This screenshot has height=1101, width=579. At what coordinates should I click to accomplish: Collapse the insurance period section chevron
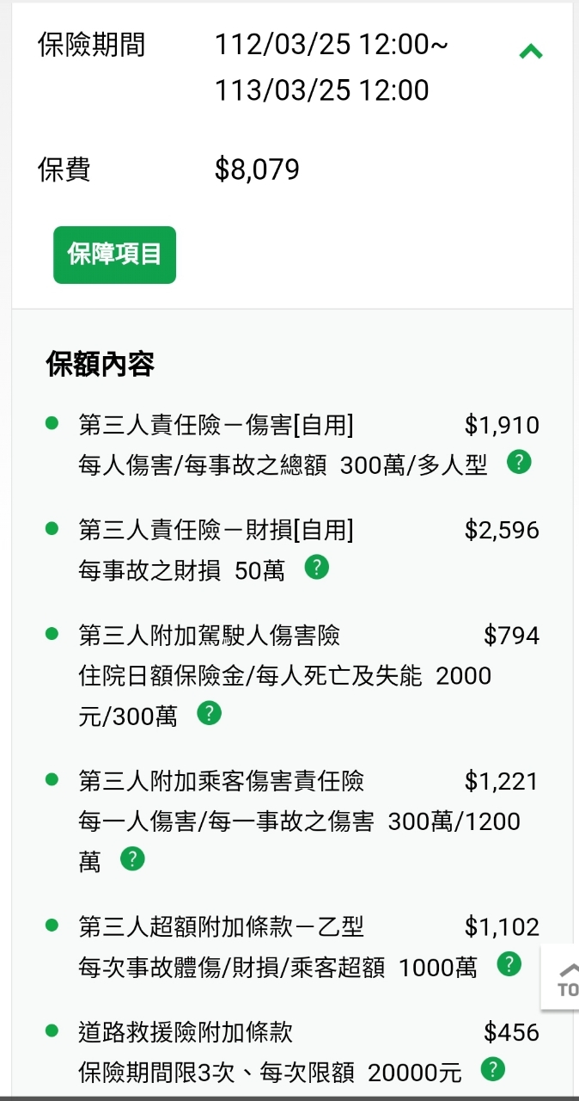click(531, 52)
